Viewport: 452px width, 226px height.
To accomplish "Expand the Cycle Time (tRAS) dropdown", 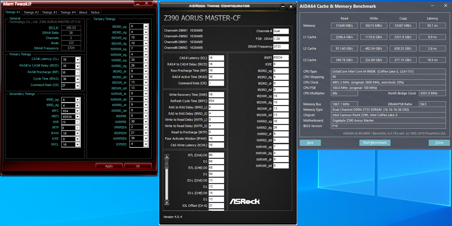I will coord(77,79).
